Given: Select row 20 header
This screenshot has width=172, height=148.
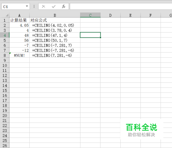Looking at the screenshot, I should 4,116.
